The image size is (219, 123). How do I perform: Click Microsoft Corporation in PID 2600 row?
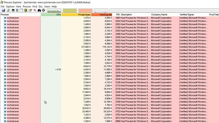(161, 50)
